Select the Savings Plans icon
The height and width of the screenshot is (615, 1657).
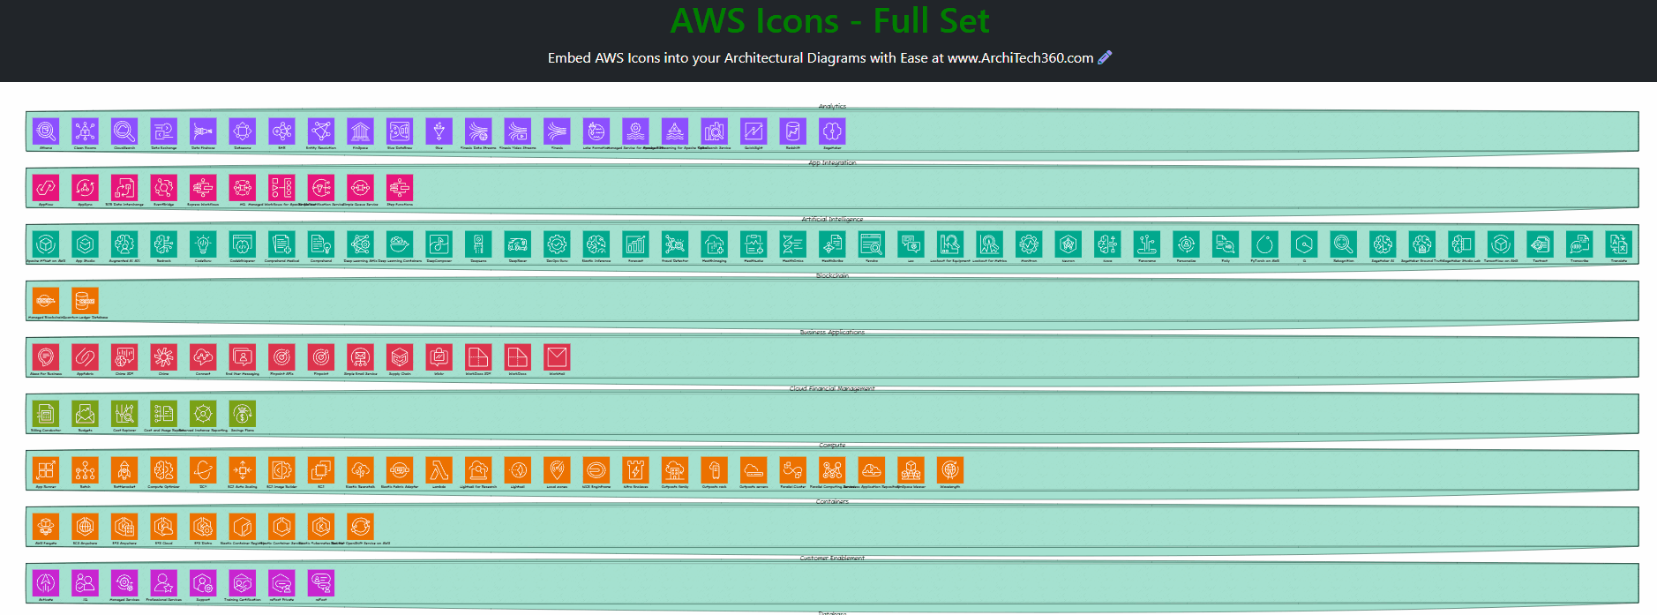242,414
